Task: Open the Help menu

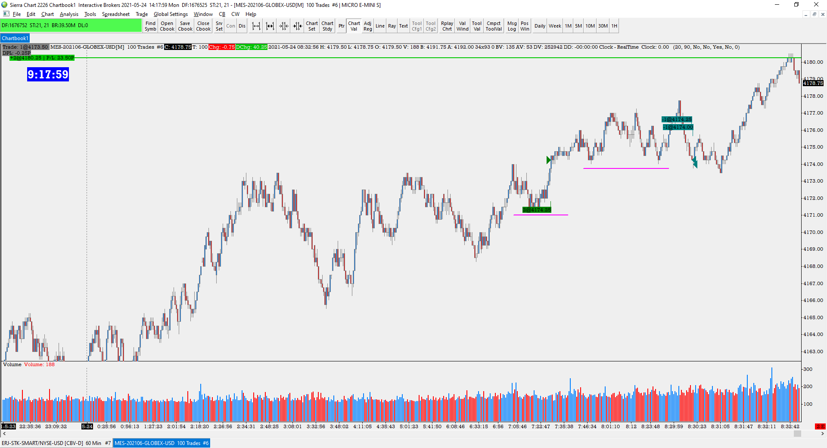Action: point(251,14)
